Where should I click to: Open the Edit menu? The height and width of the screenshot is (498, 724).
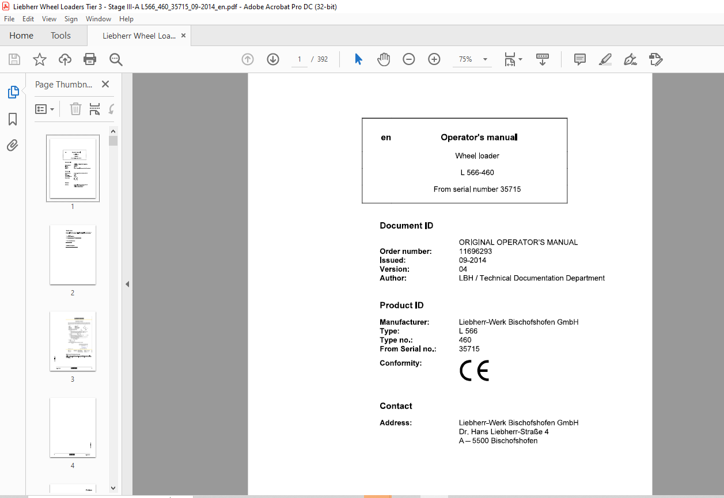click(28, 19)
